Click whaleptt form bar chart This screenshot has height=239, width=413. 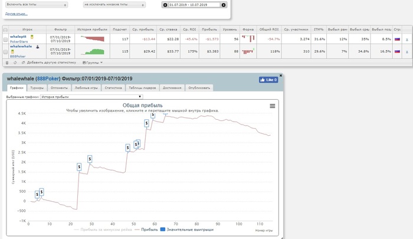248,38
